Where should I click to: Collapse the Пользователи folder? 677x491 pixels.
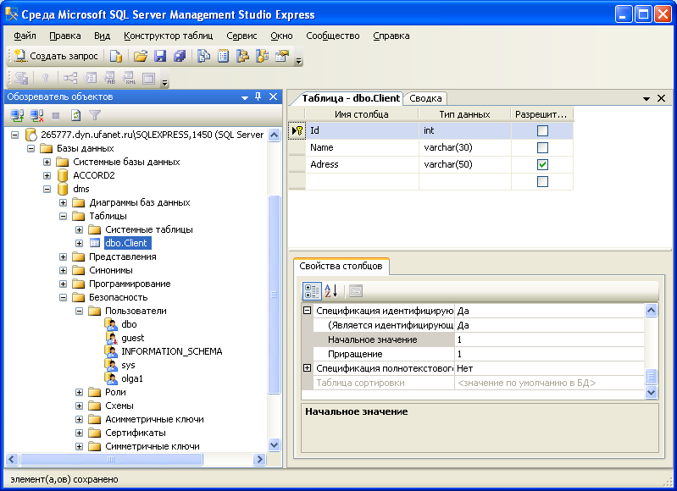click(79, 311)
